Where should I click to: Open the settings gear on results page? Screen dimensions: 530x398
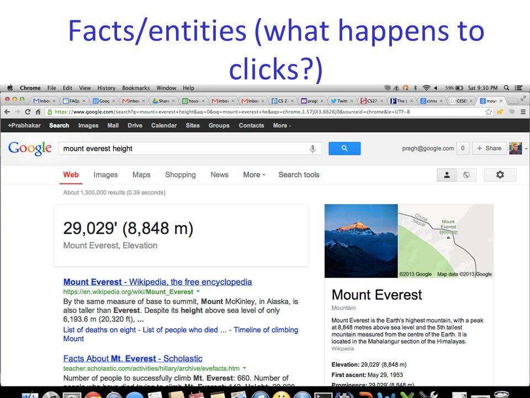click(x=500, y=175)
